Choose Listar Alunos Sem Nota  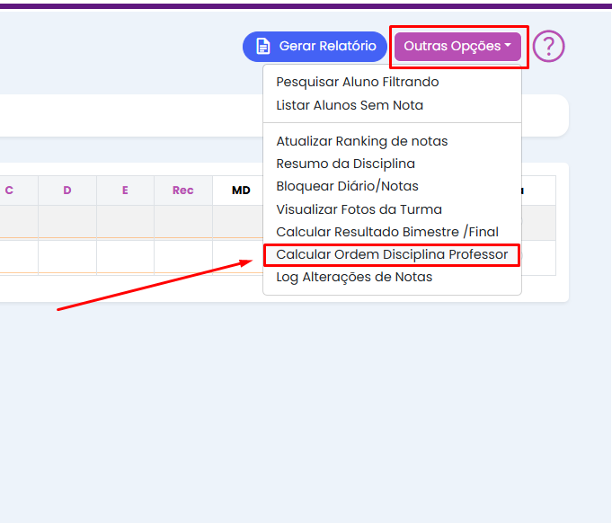[350, 105]
